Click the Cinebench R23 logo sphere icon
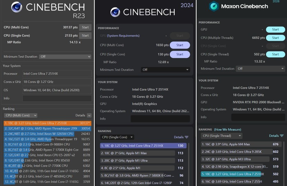The image size is (287, 186). click(17, 7)
